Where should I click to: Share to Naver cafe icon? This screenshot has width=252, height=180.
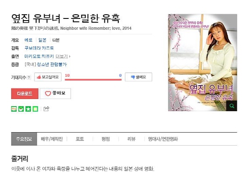[21, 109]
